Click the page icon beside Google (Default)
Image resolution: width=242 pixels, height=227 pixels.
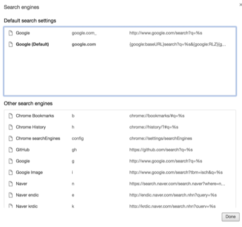point(11,44)
